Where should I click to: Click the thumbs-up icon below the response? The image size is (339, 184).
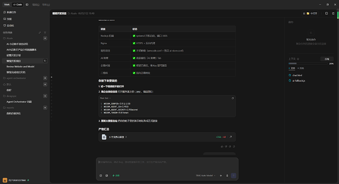tap(222, 147)
